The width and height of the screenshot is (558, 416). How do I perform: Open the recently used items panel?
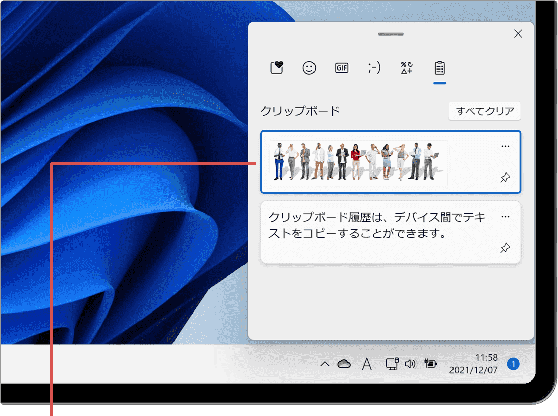(x=276, y=67)
